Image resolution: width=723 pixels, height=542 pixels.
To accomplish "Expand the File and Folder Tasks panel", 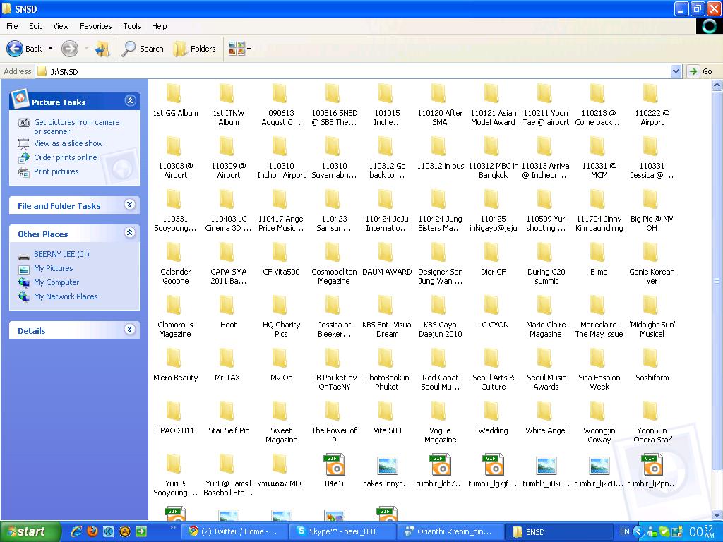I will click(130, 205).
